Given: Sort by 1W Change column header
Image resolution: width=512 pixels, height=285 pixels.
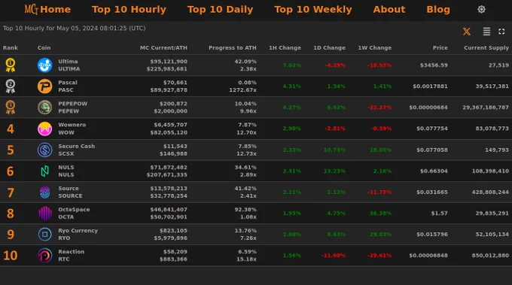Looking at the screenshot, I should (374, 47).
